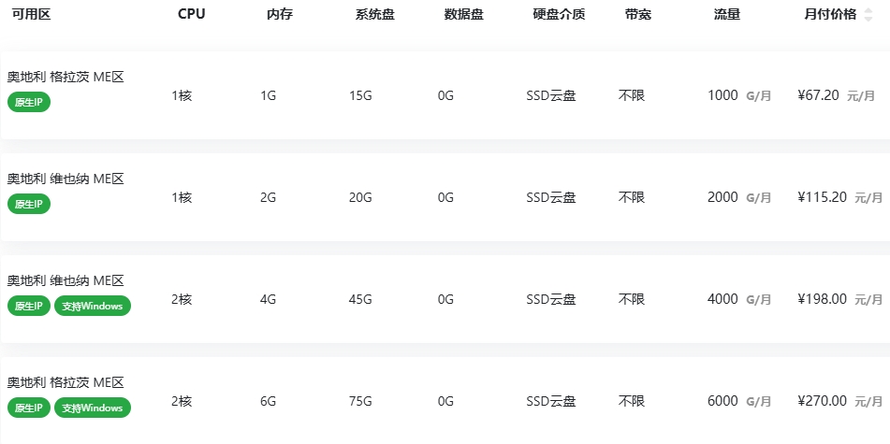Click 原生IP badge in the ¥115.20 row
The image size is (890, 444).
pyautogui.click(x=29, y=204)
